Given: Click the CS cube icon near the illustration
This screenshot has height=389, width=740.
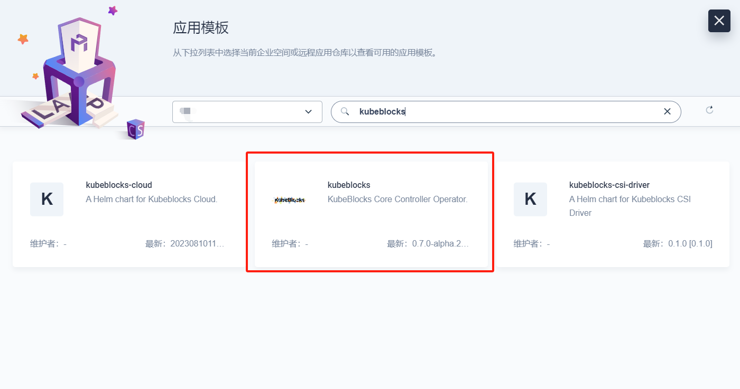Looking at the screenshot, I should pos(135,128).
